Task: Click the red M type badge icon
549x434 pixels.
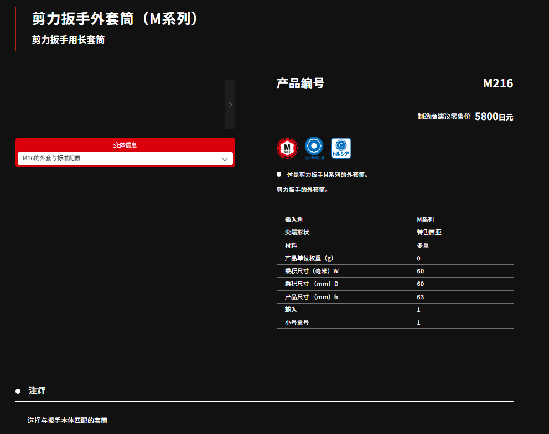Action: [x=287, y=148]
